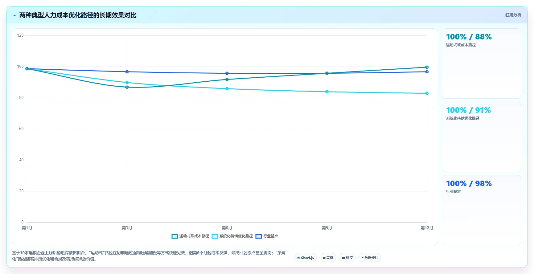Screen dimensions: 534x274
Task: Click the 第6月 x-axis label
Action: pyautogui.click(x=227, y=228)
